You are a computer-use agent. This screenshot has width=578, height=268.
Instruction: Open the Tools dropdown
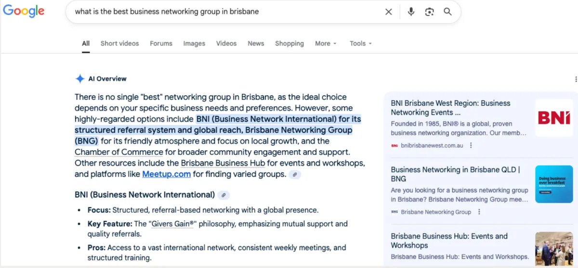[360, 43]
